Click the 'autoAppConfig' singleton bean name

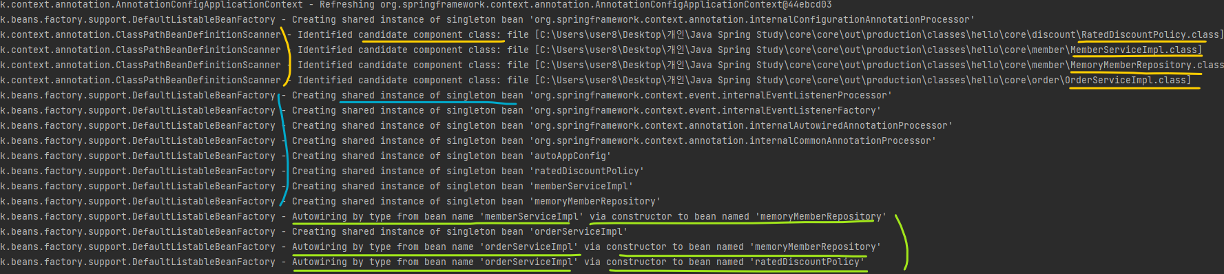570,156
